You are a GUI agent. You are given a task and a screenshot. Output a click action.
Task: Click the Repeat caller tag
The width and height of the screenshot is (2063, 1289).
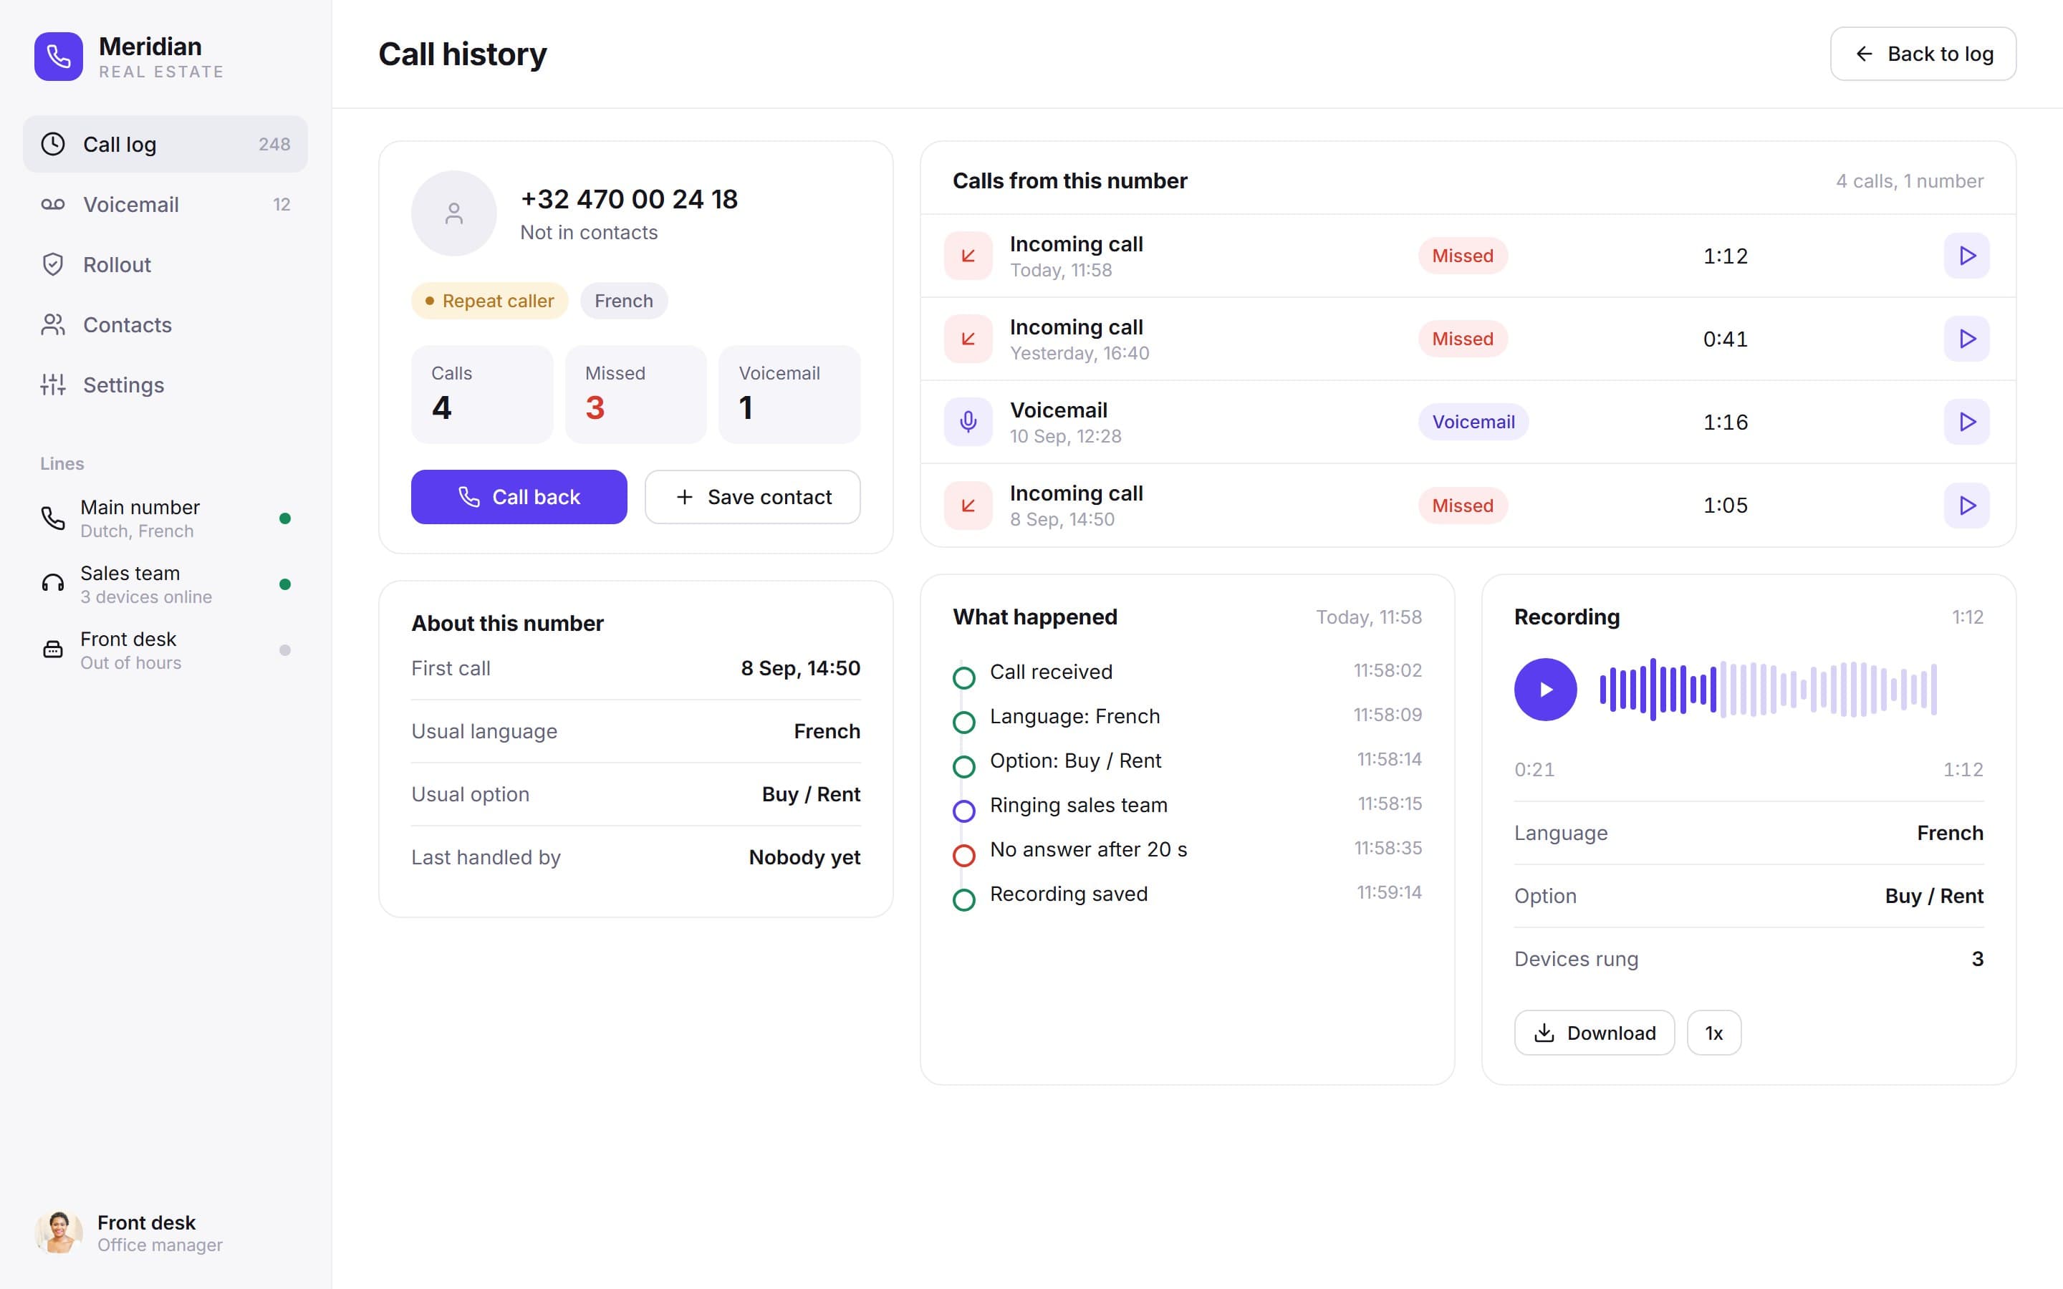489,301
